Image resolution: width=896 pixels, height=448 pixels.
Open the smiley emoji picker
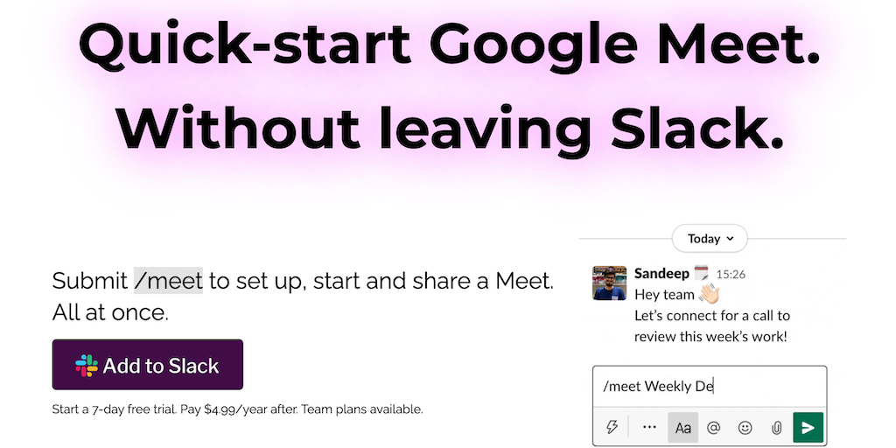(x=745, y=427)
